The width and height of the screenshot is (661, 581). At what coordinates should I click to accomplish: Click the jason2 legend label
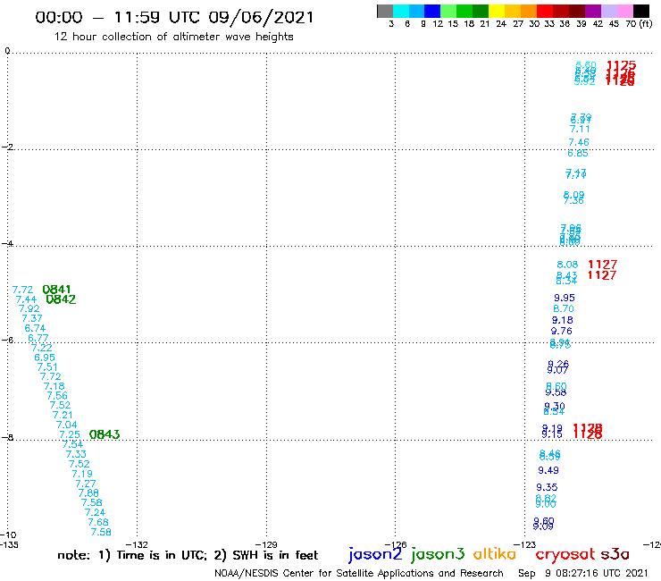click(x=375, y=554)
